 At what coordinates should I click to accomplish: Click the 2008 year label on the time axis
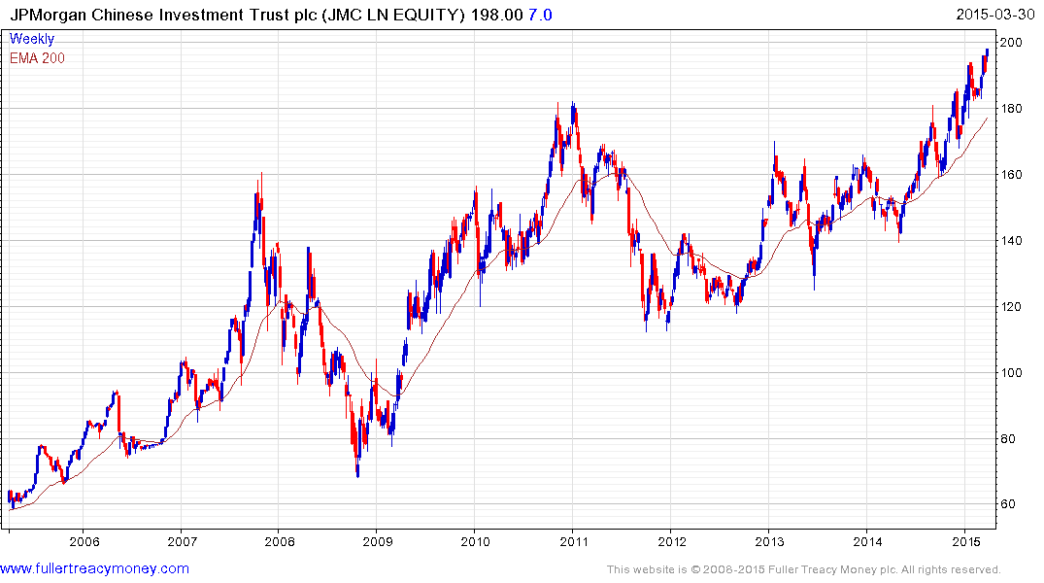coord(281,541)
